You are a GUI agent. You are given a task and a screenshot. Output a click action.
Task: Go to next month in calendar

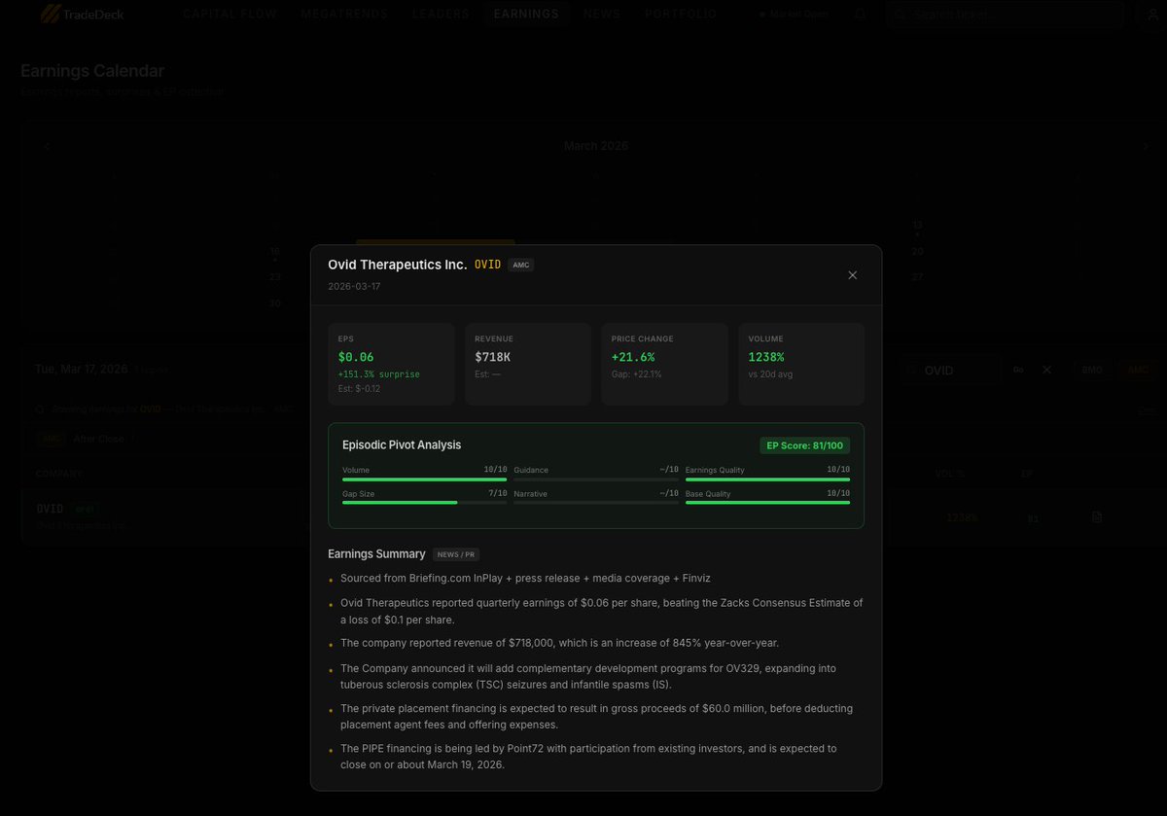tap(1145, 146)
